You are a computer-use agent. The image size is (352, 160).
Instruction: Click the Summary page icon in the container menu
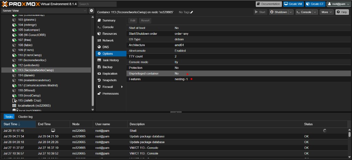[99, 20]
